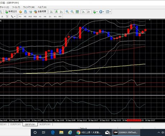Click the add indicators icon
Screen dimensions: 165x136
94,12
